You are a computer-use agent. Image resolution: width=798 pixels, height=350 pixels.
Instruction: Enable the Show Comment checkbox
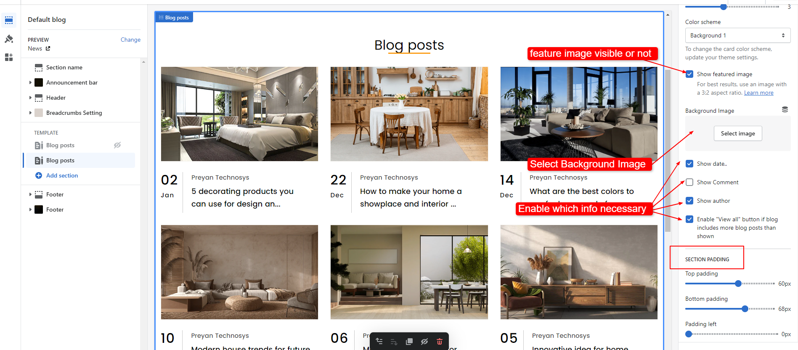(x=689, y=182)
